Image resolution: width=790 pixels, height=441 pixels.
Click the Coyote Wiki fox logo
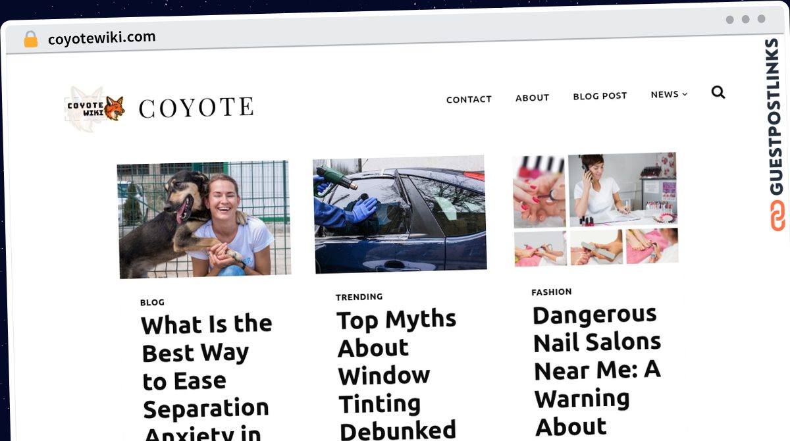[95, 109]
